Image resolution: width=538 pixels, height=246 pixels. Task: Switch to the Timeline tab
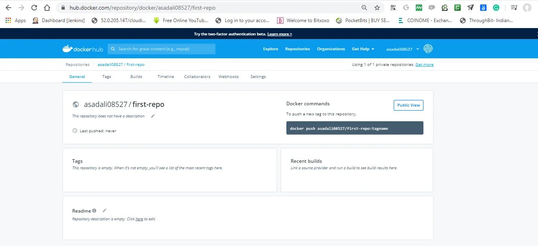(x=166, y=76)
